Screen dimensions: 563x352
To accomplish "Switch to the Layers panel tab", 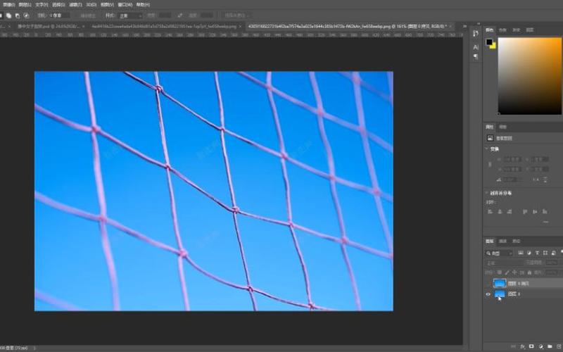I will click(490, 241).
